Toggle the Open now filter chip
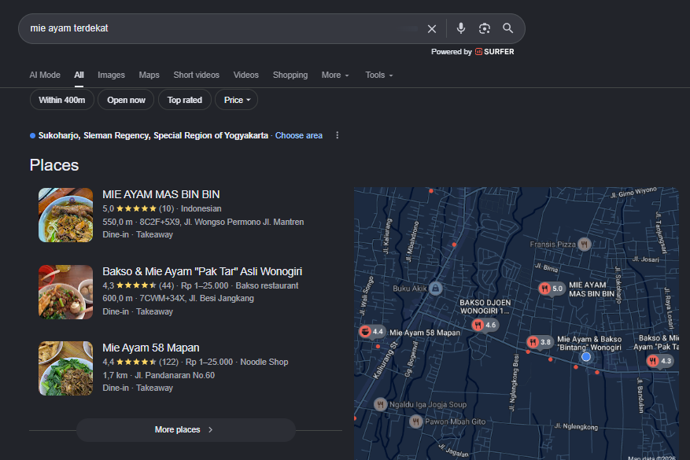The height and width of the screenshot is (460, 690). click(x=127, y=100)
